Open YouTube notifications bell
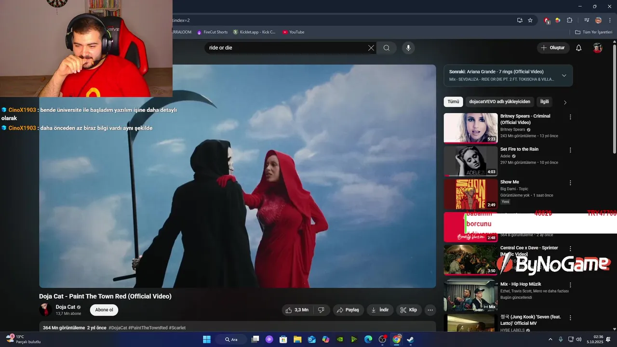This screenshot has width=617, height=347. 579,48
